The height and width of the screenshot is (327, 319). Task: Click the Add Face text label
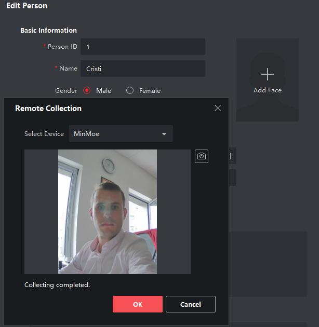tap(267, 90)
